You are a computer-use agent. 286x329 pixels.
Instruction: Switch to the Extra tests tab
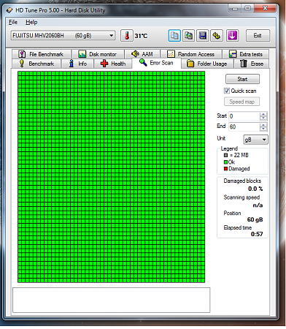coord(246,54)
